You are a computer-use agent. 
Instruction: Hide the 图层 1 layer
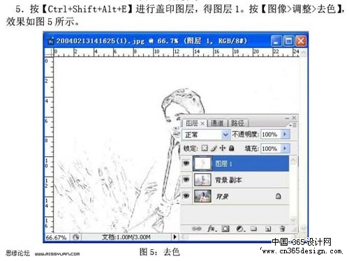(x=186, y=163)
